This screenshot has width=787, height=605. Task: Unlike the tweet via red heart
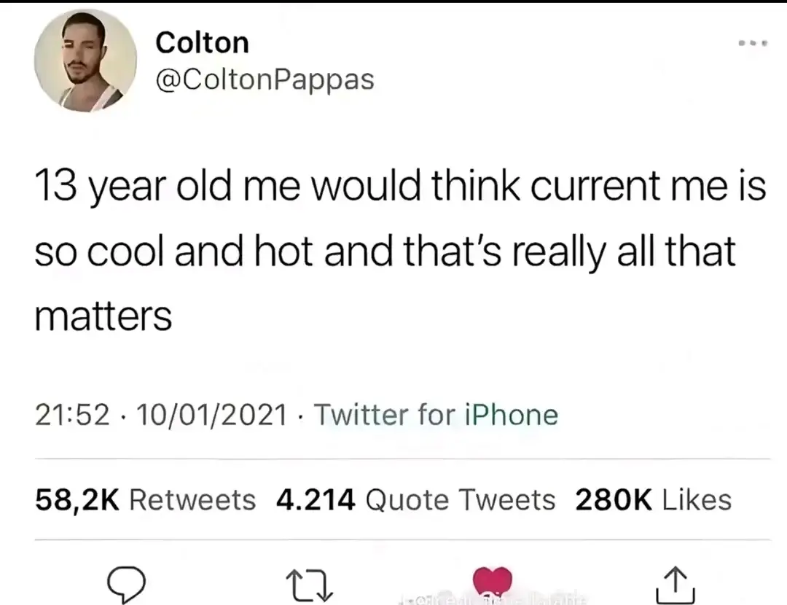tap(493, 582)
